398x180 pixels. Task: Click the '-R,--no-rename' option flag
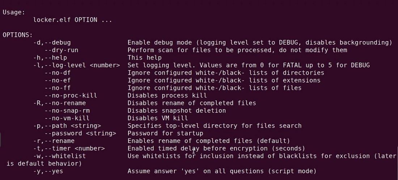click(59, 103)
